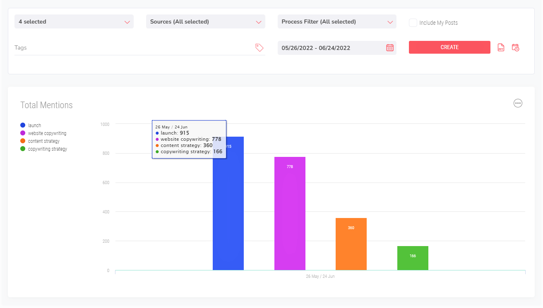Expand the 4 selected dropdown

pyautogui.click(x=74, y=21)
